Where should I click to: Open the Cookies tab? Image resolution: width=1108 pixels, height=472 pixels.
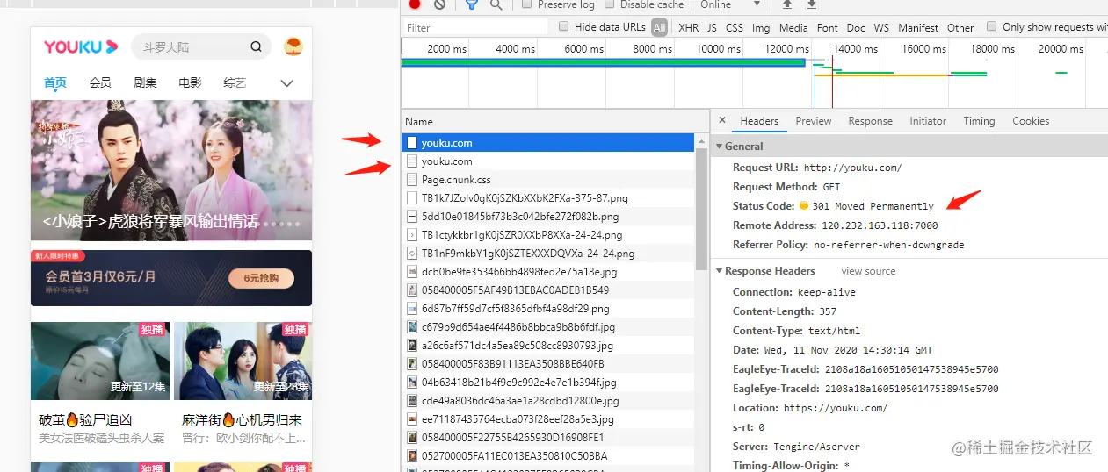point(1031,121)
